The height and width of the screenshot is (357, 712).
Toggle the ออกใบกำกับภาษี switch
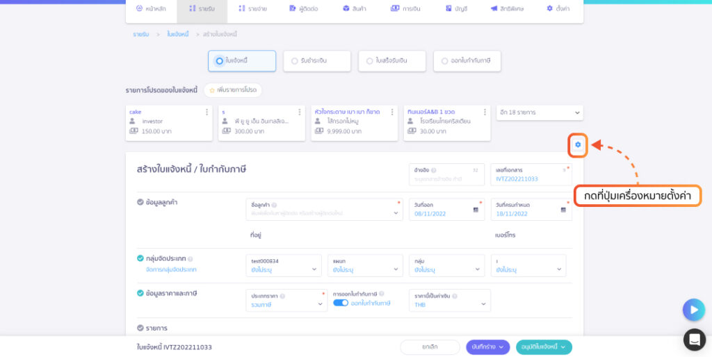pos(341,303)
